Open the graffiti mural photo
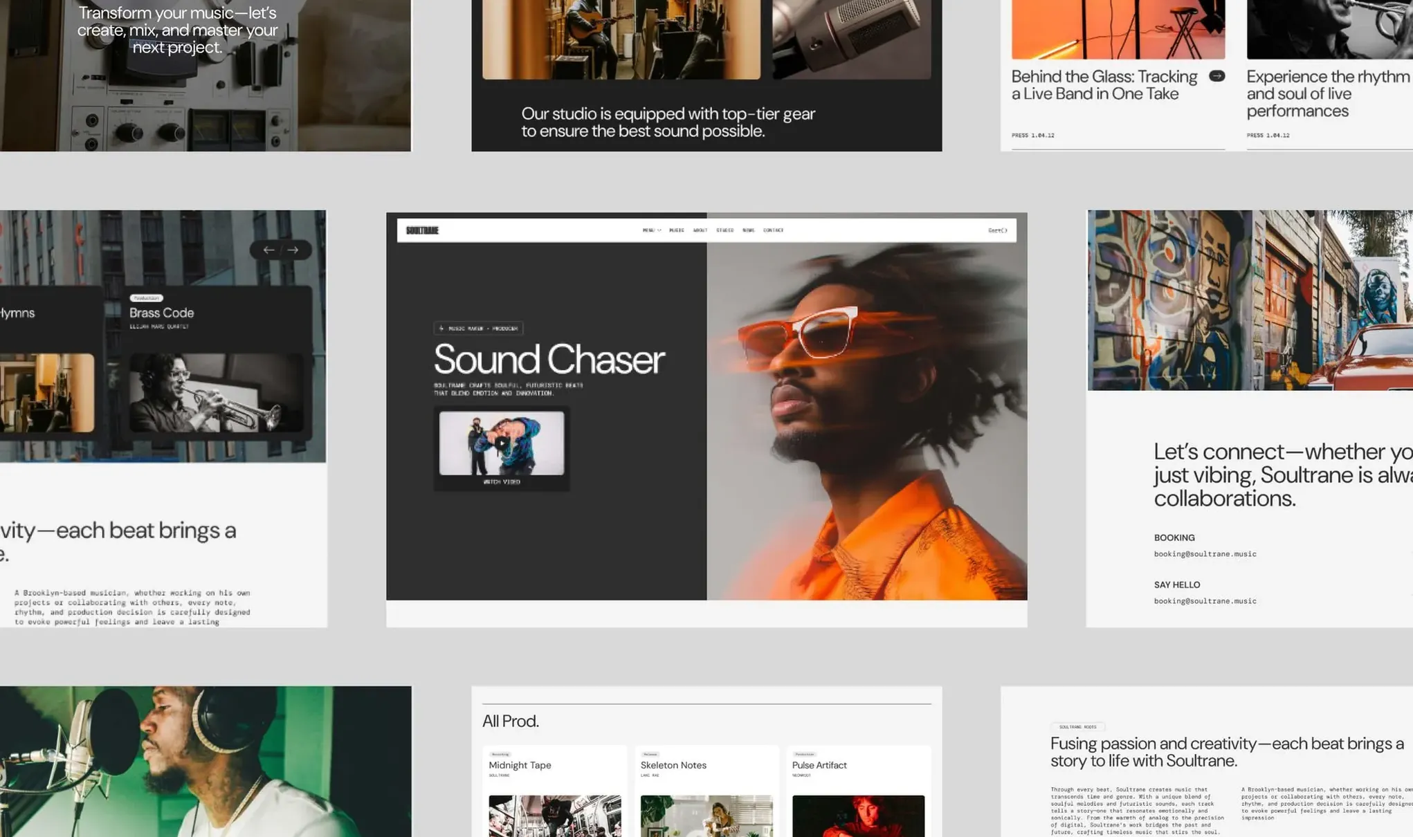The height and width of the screenshot is (837, 1413). click(x=1250, y=300)
